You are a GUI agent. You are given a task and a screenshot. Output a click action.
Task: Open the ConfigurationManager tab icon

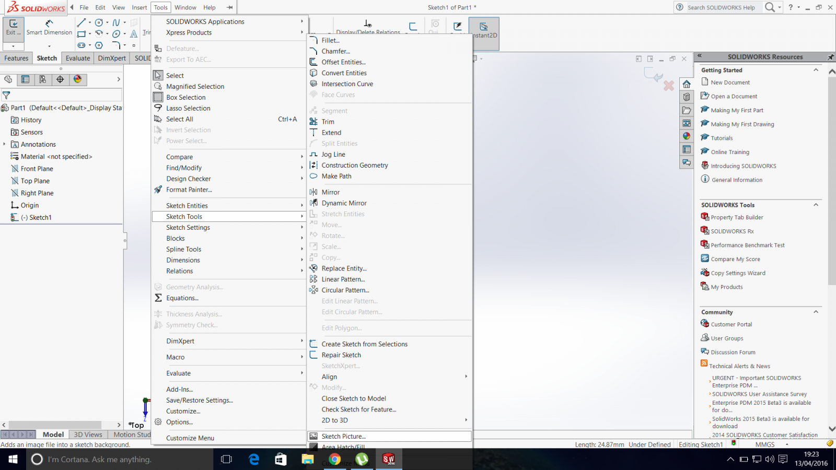point(43,79)
